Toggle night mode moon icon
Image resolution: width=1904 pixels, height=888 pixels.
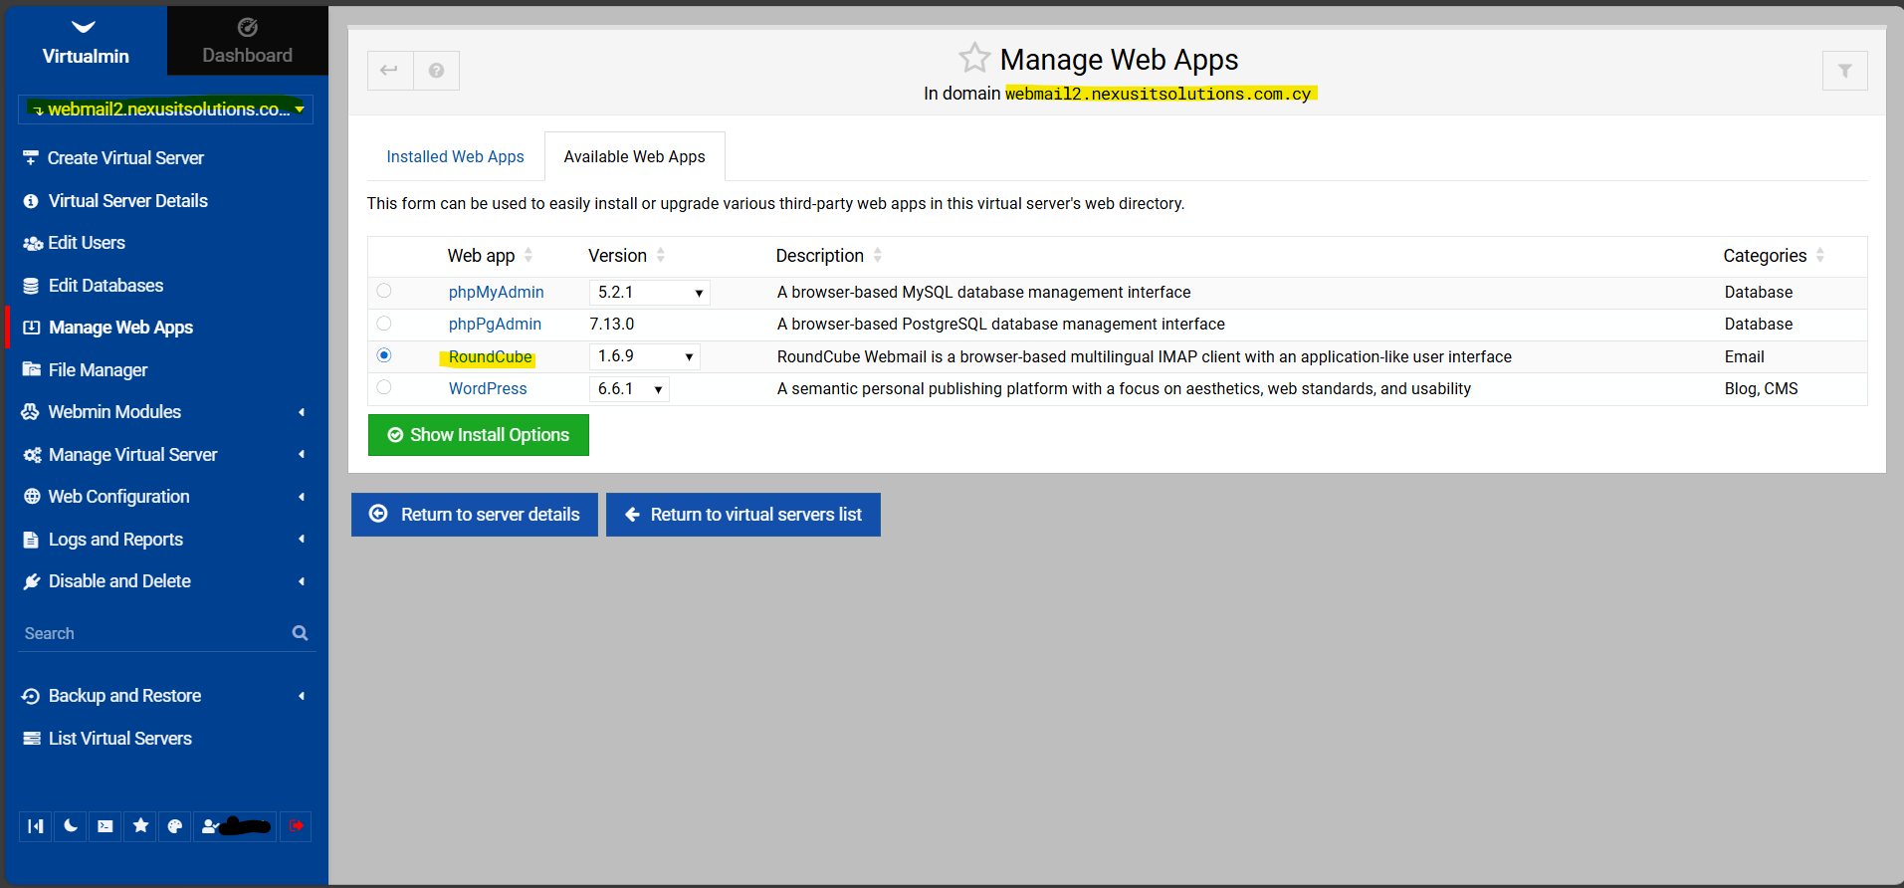(x=71, y=826)
